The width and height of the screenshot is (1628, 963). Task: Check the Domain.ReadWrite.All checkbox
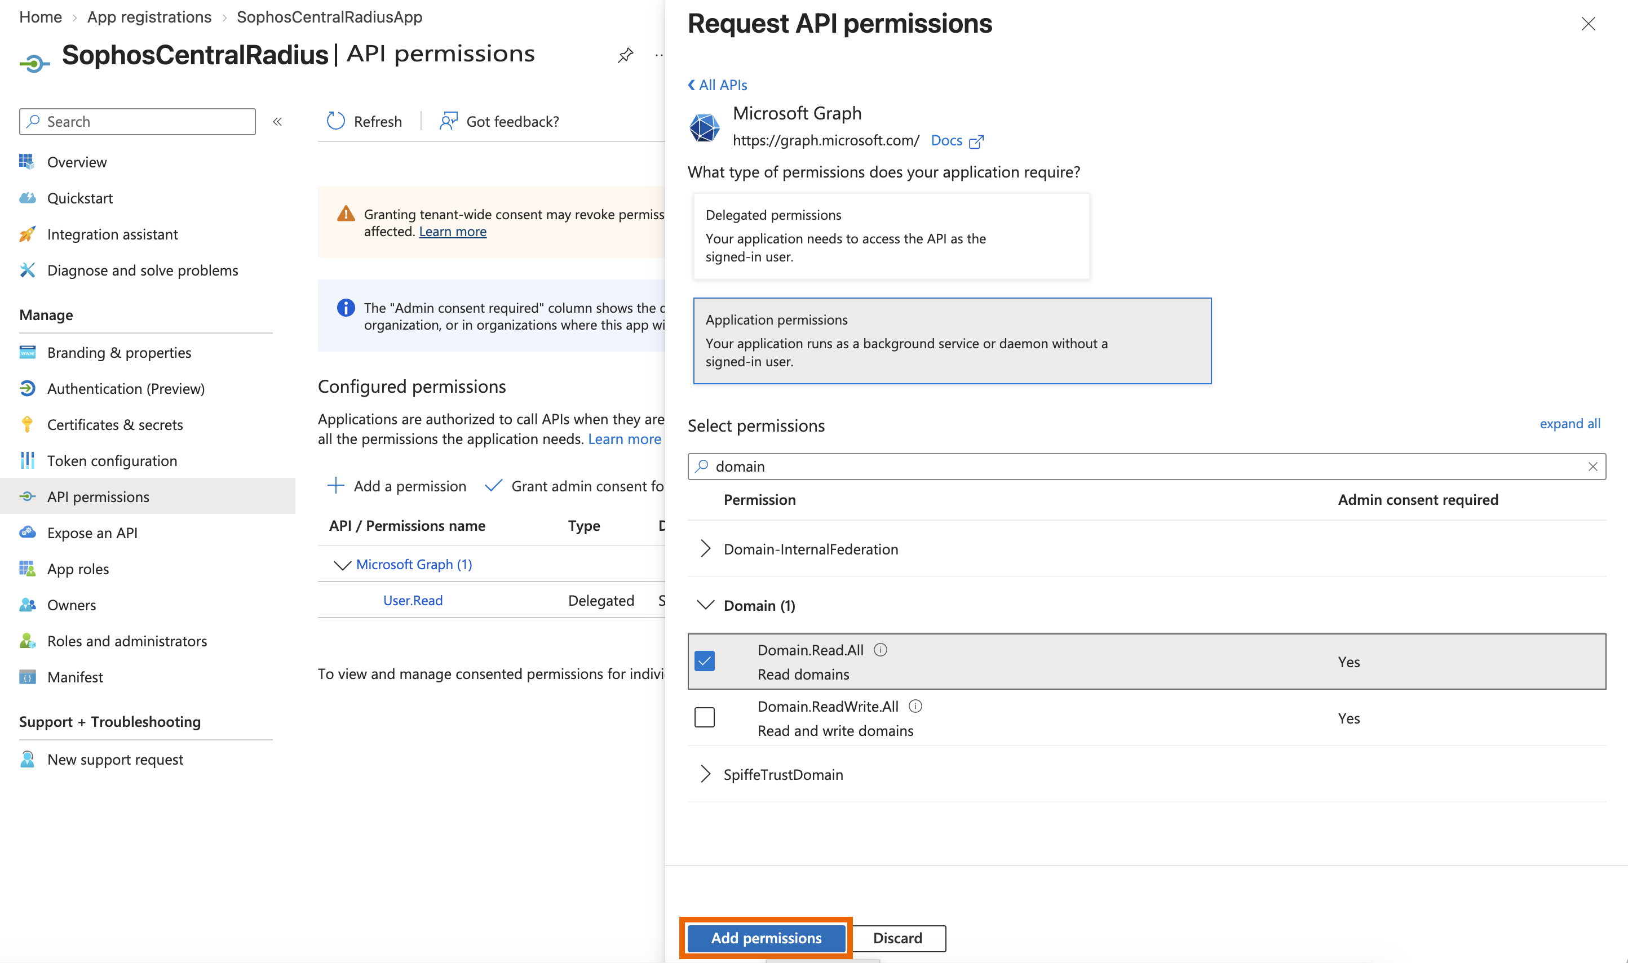[704, 717]
